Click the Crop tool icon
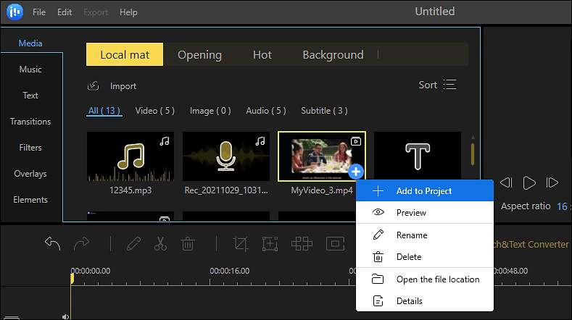Viewport: 572px width, 320px height. (240, 243)
